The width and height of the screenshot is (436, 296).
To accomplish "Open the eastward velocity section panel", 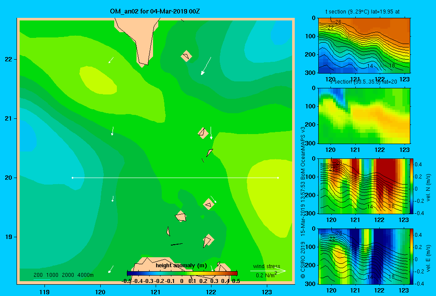I will (x=364, y=256).
